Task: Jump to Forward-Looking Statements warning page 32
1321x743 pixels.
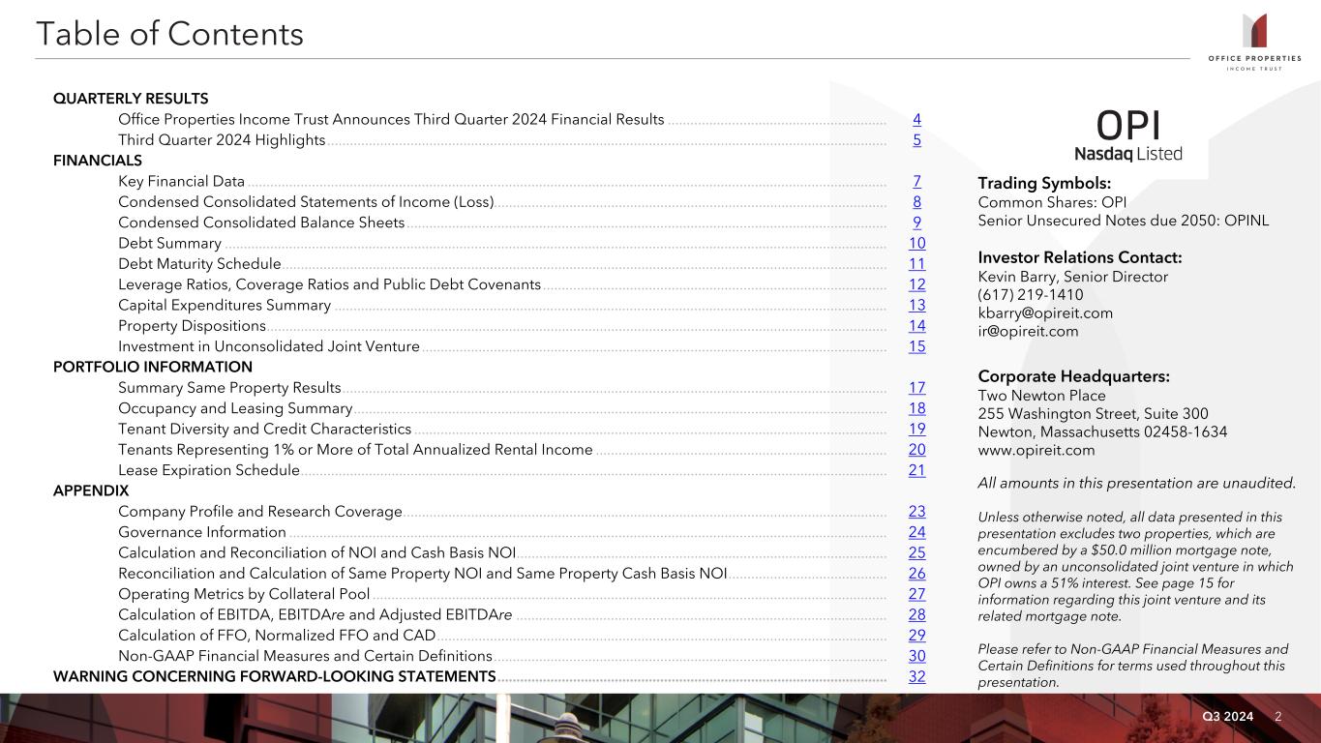Action: (x=916, y=676)
